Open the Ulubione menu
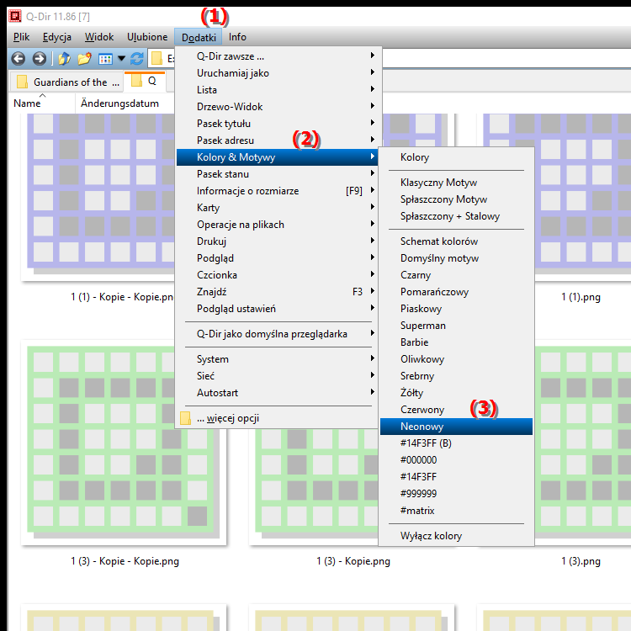 pyautogui.click(x=147, y=37)
